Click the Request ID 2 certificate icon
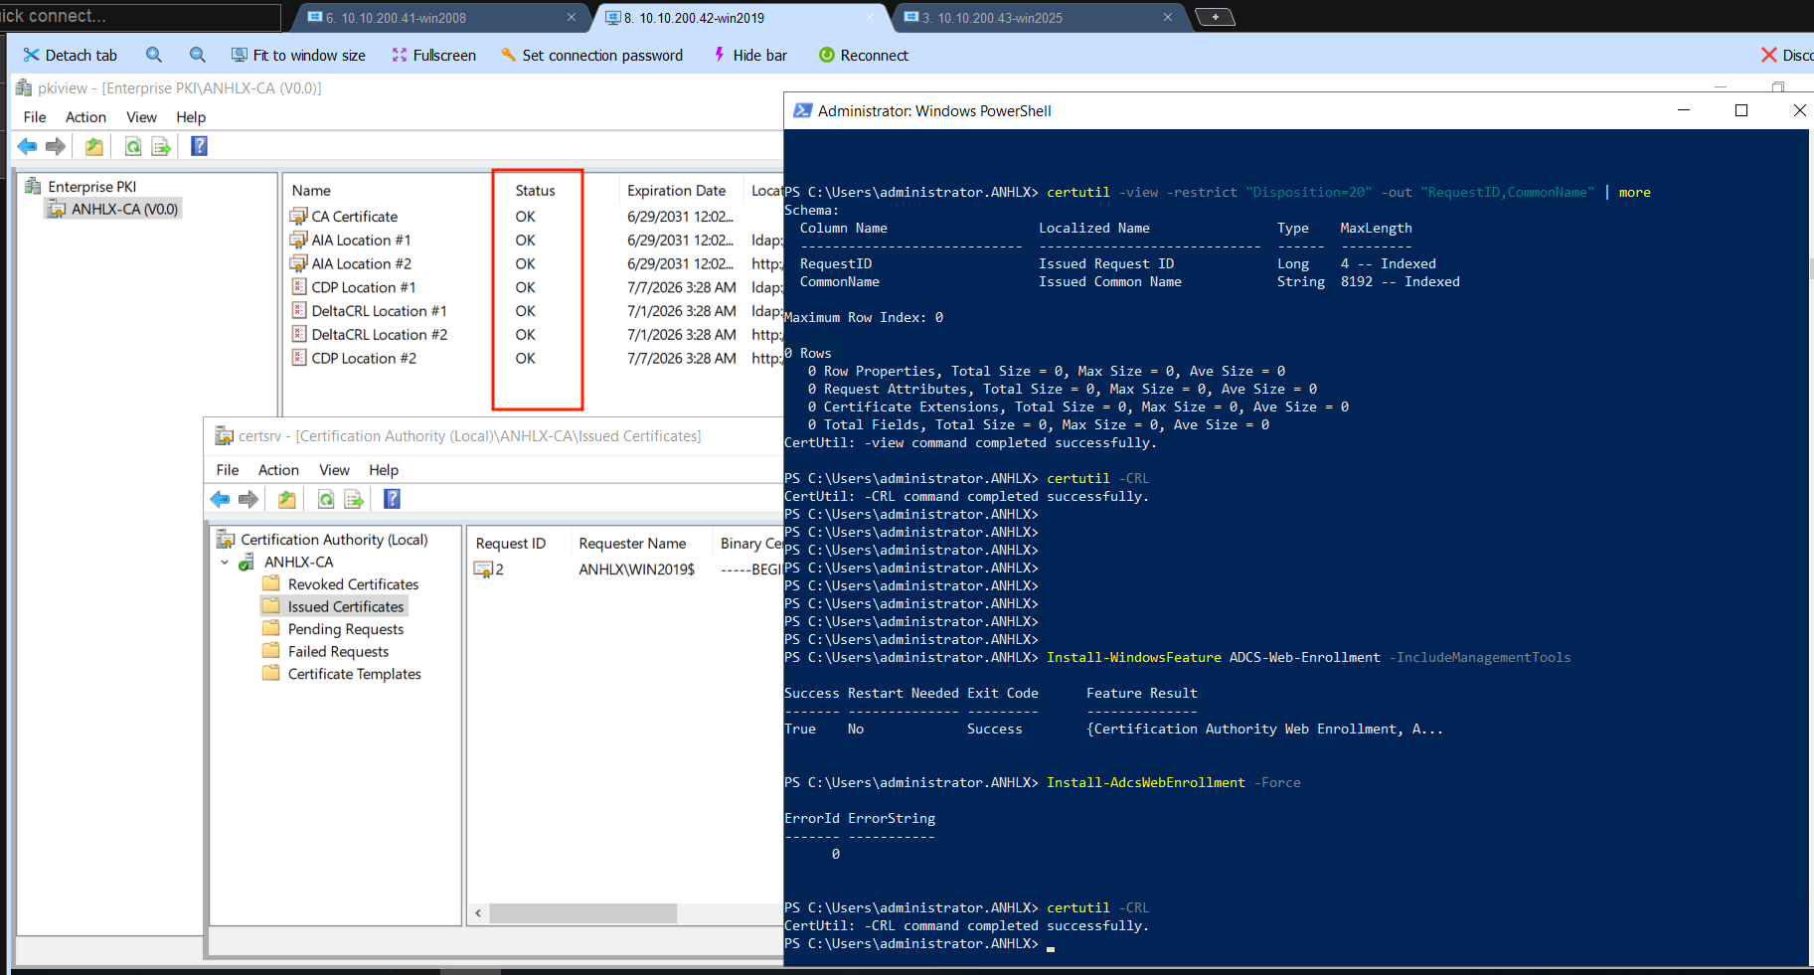This screenshot has width=1814, height=975. click(484, 569)
